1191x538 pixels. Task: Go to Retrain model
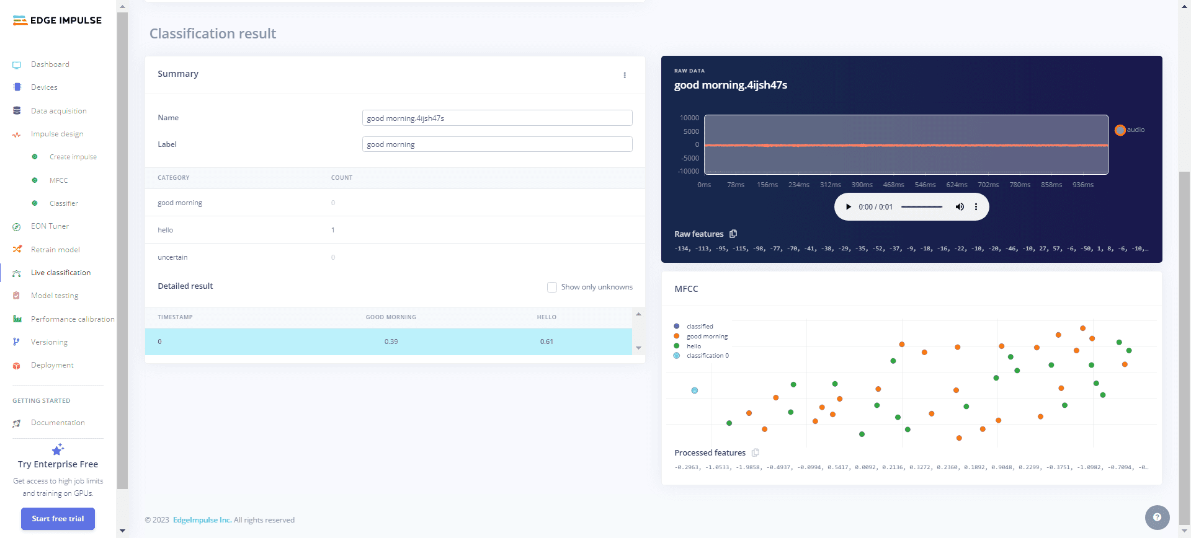(55, 250)
